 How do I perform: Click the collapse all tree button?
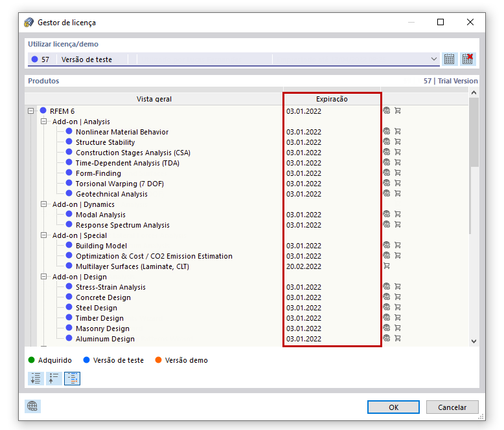point(54,379)
